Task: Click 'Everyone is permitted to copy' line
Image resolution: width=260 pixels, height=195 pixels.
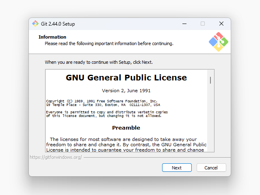Action: point(107,112)
